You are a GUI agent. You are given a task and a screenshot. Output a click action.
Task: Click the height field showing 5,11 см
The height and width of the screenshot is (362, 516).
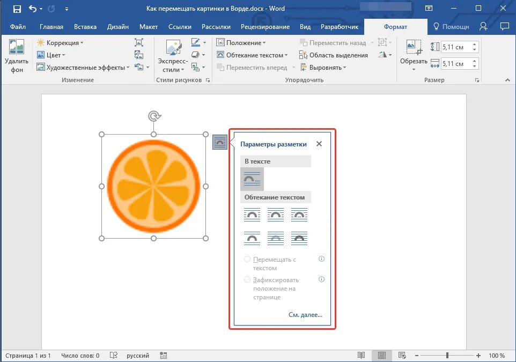pos(456,47)
